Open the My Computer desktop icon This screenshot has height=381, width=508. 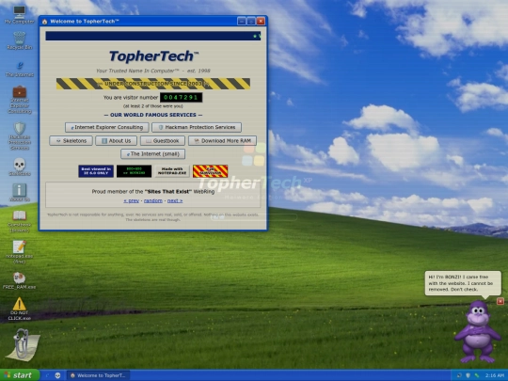20,14
